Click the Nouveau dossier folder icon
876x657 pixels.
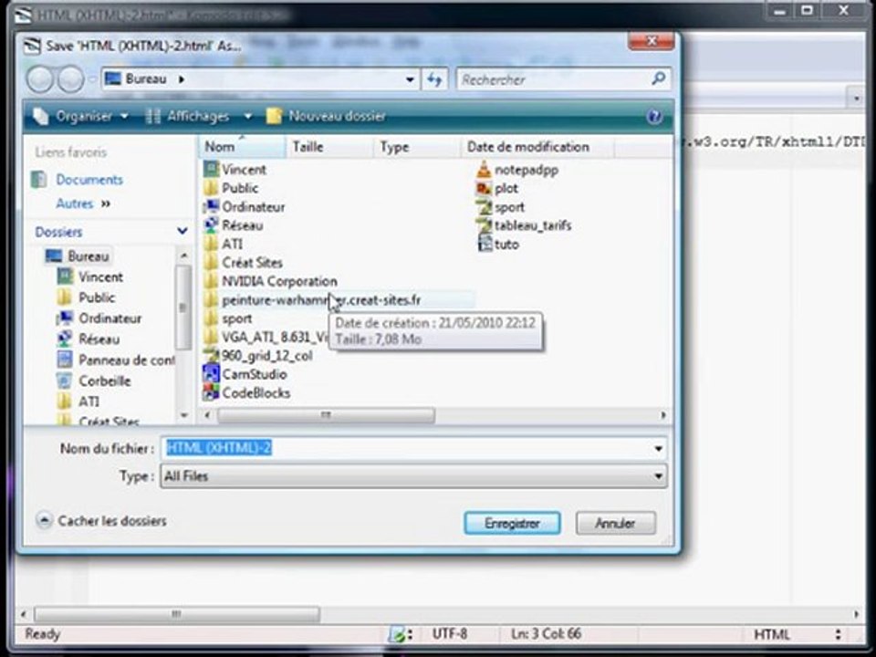[x=274, y=116]
